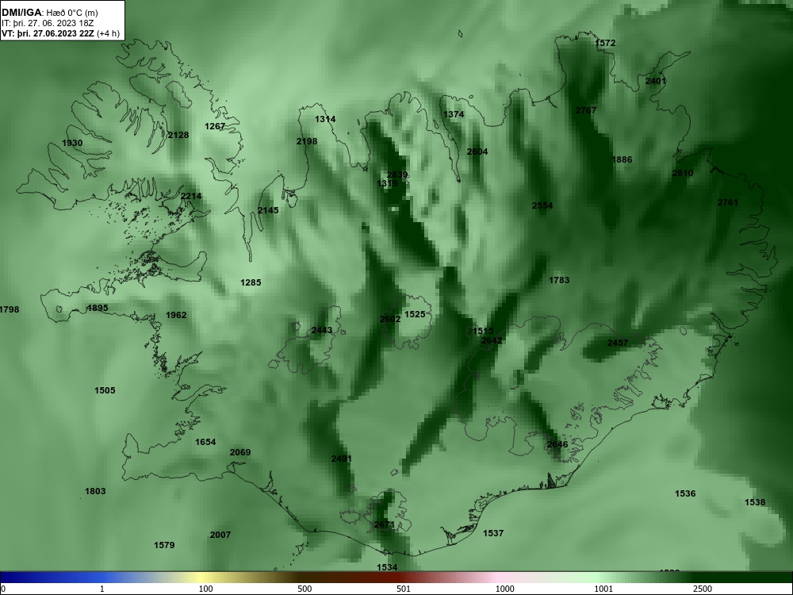Select the 2491 value

[x=342, y=459]
